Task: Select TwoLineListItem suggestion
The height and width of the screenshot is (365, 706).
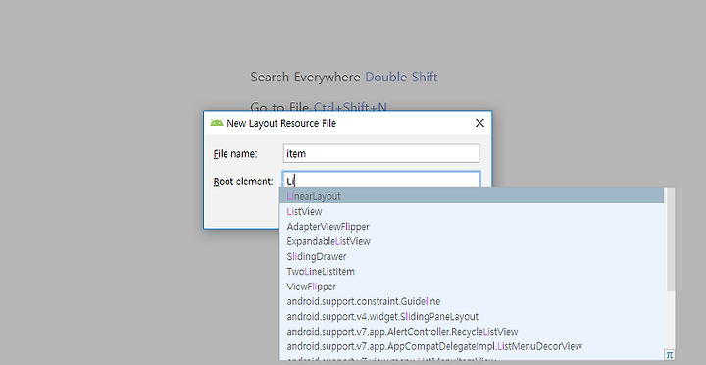Action: point(472,271)
